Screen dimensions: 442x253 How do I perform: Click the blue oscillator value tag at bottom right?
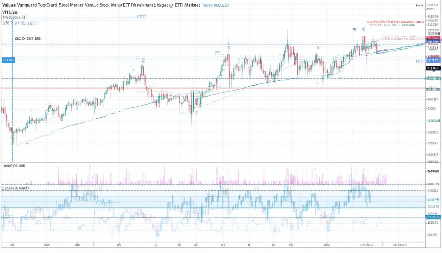click(433, 217)
